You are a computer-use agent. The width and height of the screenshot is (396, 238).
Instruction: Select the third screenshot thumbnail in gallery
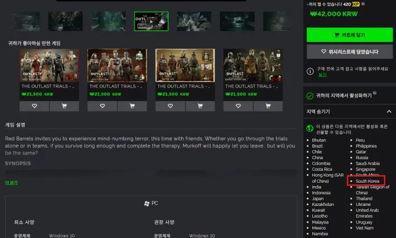tap(109, 21)
